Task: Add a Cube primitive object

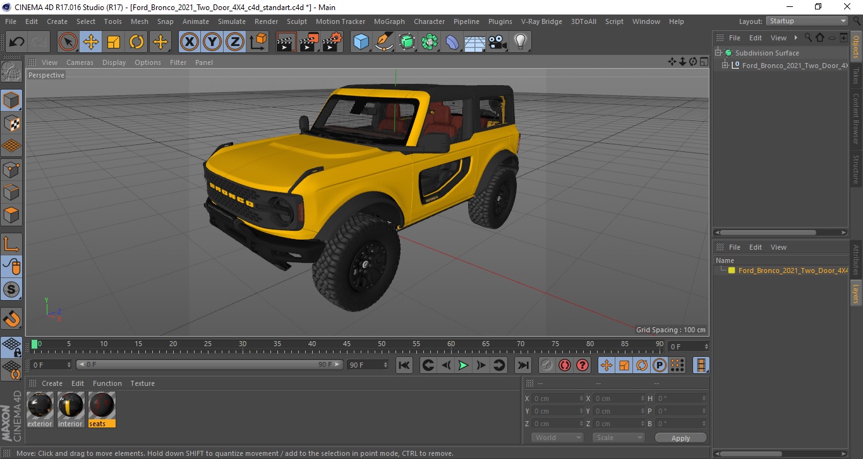Action: point(361,42)
